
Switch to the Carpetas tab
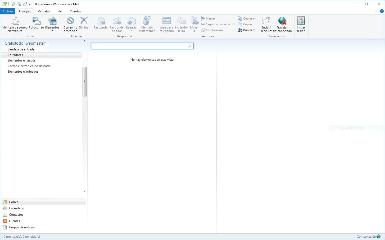[44, 11]
